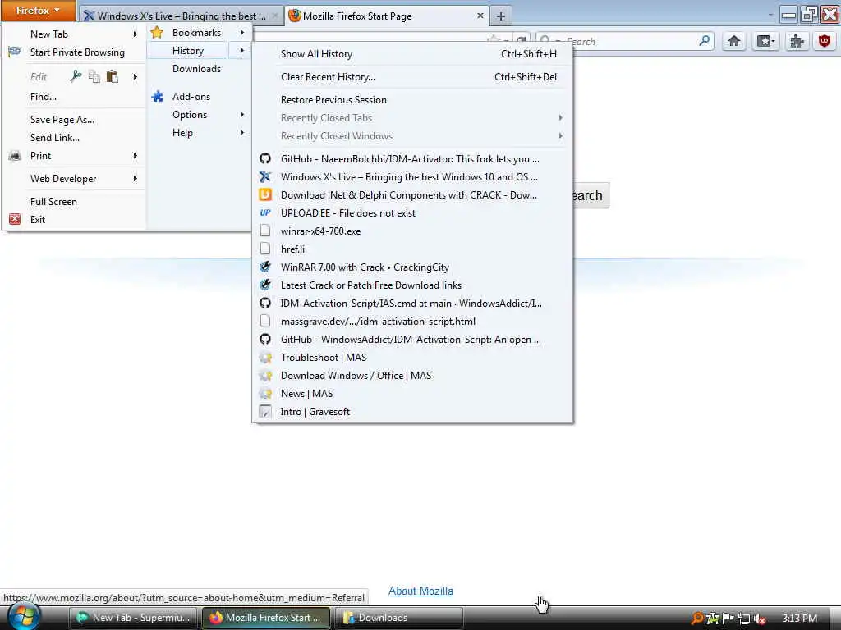Click the printer icon beside Print
The image size is (841, 630).
[x=15, y=156]
